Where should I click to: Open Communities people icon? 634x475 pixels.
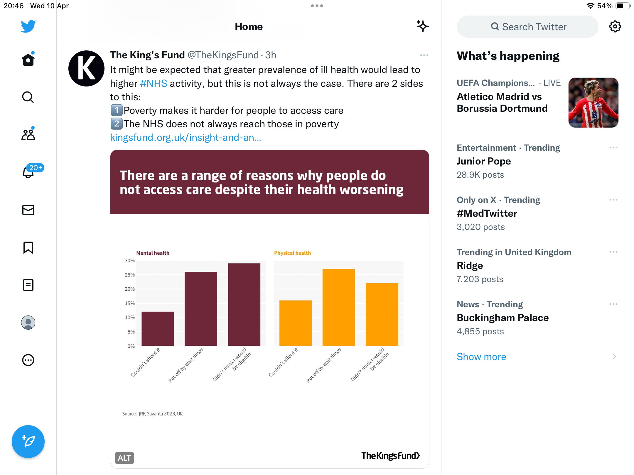point(28,134)
